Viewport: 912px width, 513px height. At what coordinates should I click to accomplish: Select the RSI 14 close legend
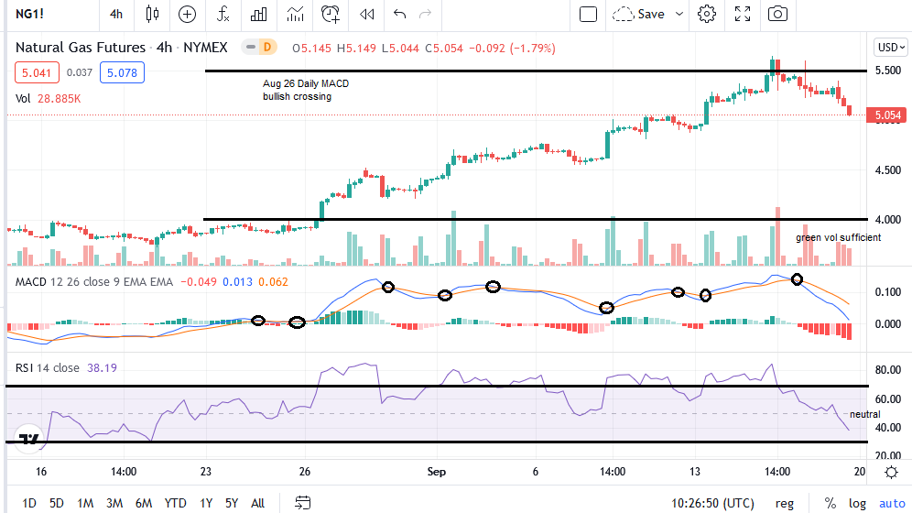point(47,367)
